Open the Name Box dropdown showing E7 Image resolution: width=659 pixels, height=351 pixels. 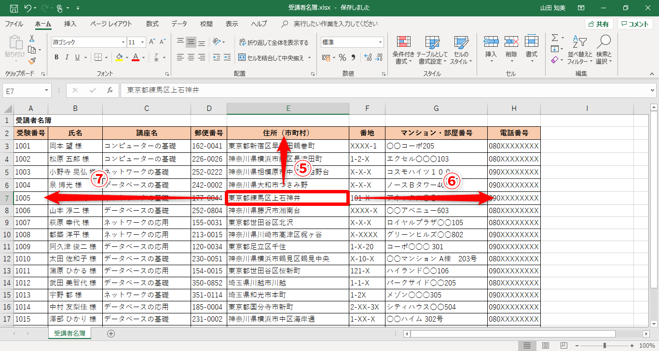click(x=47, y=90)
